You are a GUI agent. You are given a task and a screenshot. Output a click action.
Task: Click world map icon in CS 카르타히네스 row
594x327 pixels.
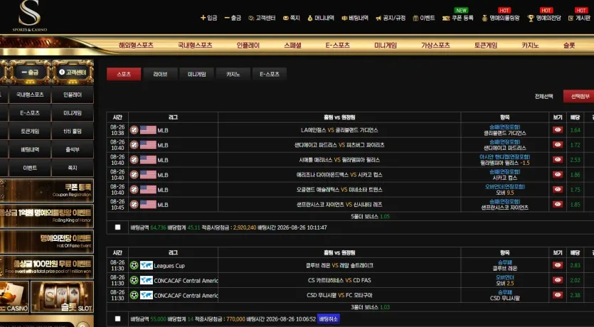[x=147, y=281]
